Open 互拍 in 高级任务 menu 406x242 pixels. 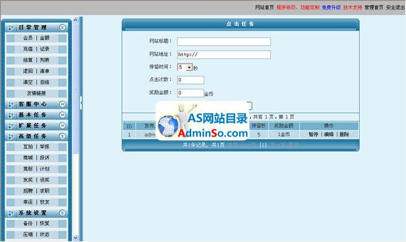(x=28, y=147)
